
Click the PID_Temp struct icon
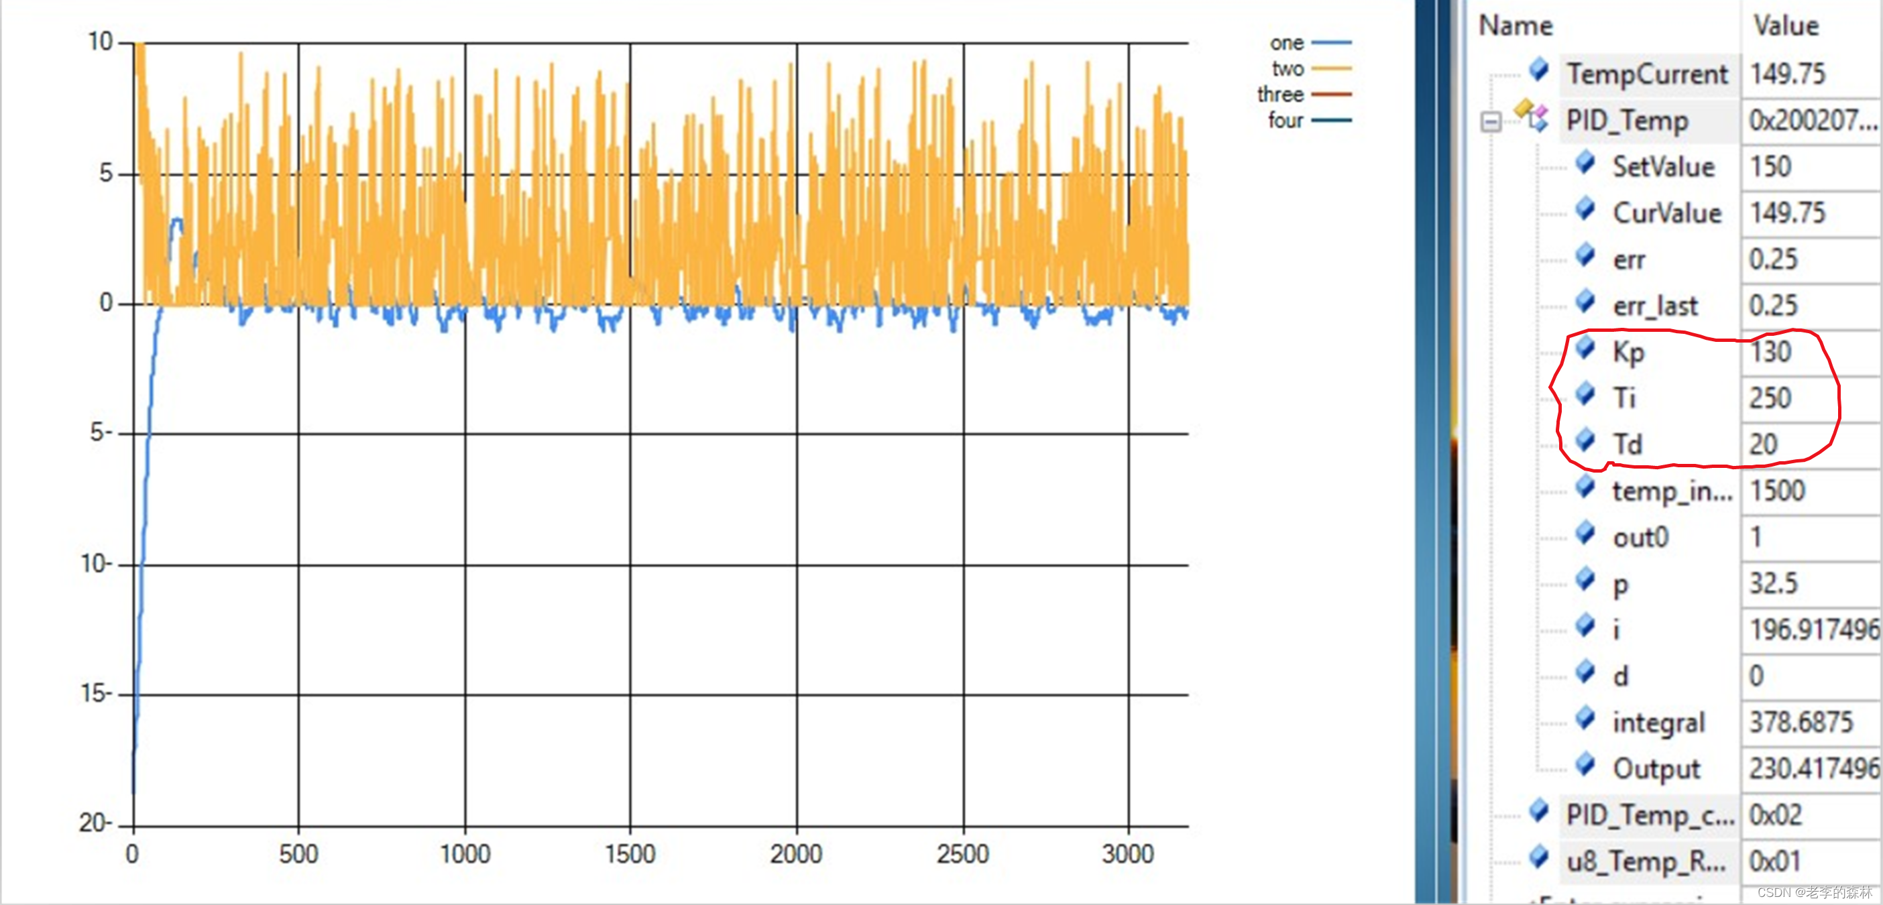coord(1532,117)
